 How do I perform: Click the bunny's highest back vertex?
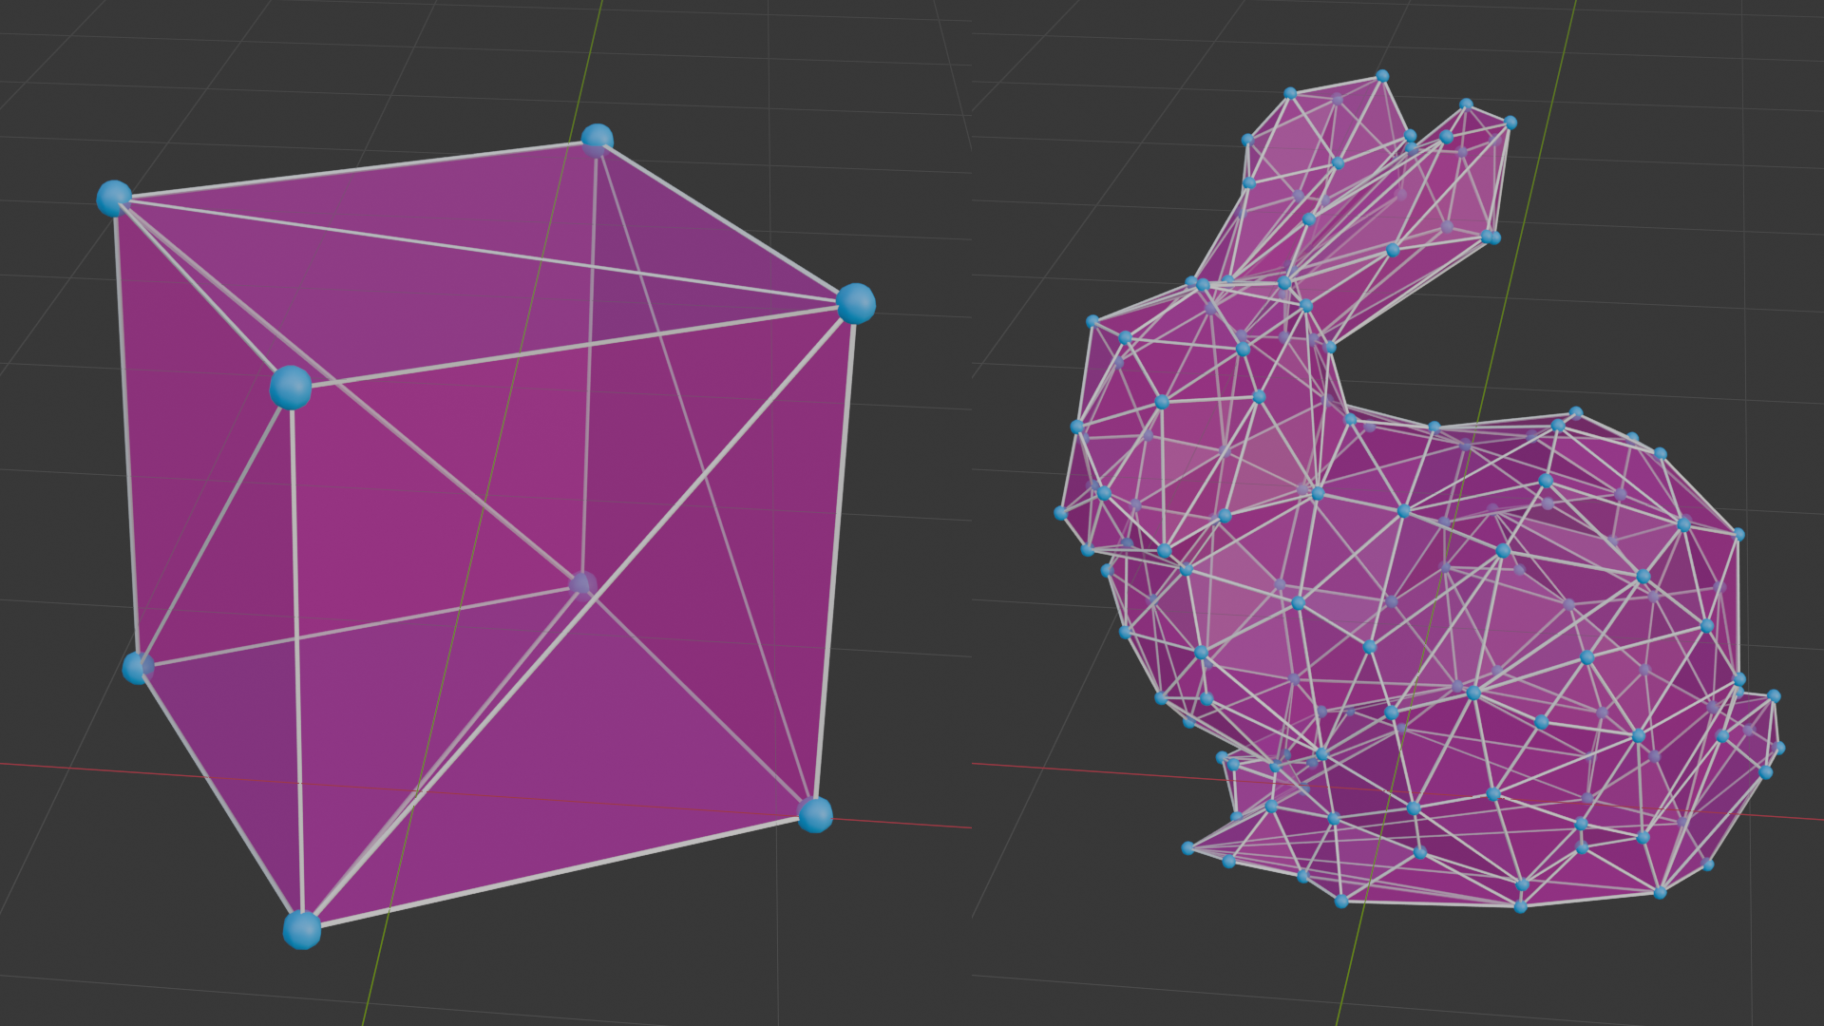pyautogui.click(x=1576, y=412)
